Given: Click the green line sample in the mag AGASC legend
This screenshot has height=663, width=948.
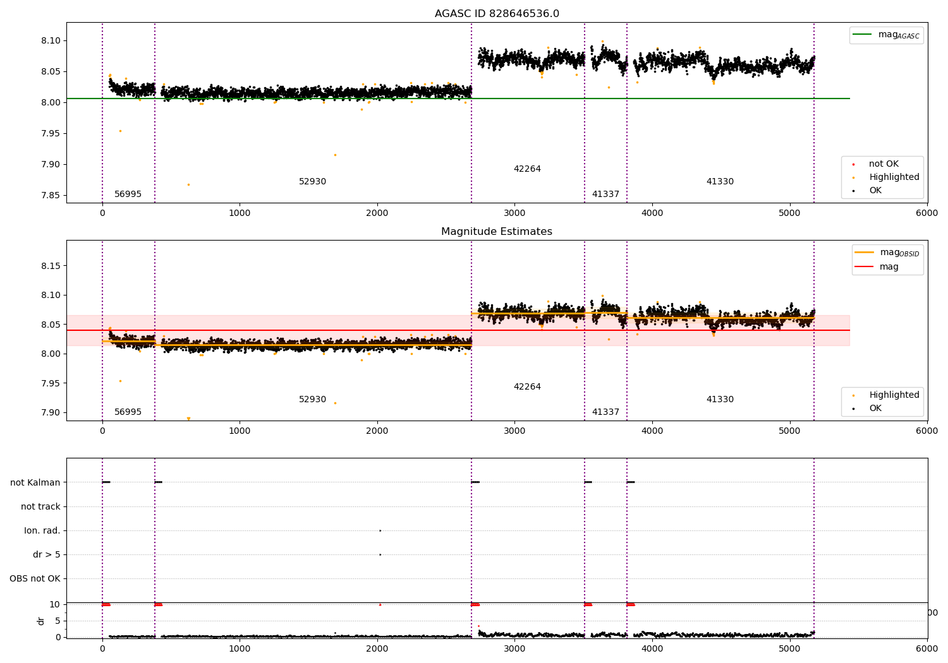Looking at the screenshot, I should click(x=863, y=35).
